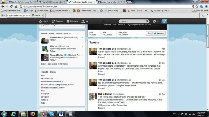Click the toolbar wrench icon
The width and height of the screenshot is (209, 117).
coord(203,16)
